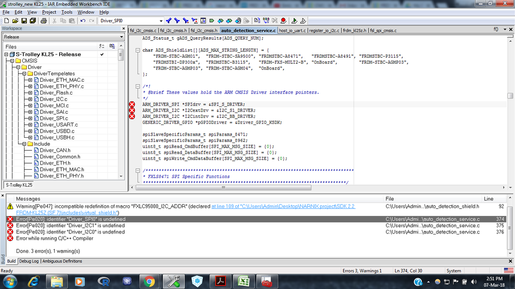The height and width of the screenshot is (289, 515).
Task: Click the Windows Start button
Action: coord(10,281)
